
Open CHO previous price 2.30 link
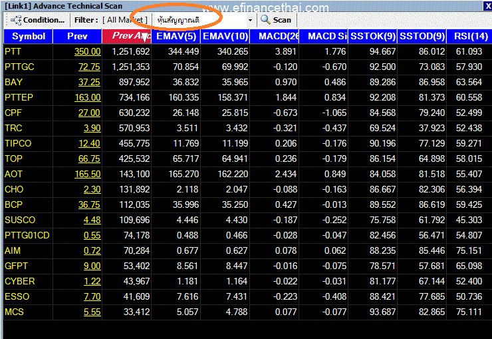(92, 189)
